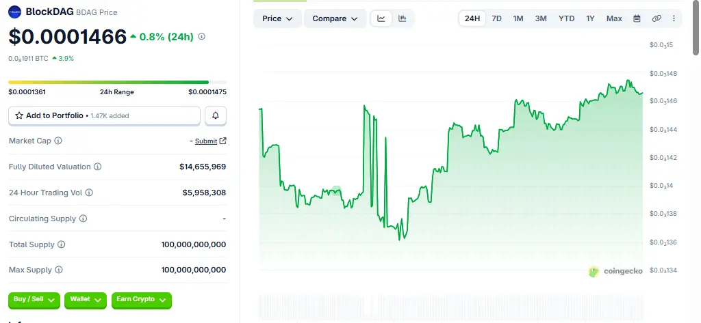Switch to line chart view

tap(381, 18)
